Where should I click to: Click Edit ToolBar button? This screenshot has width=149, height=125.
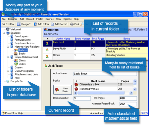(8, 24)
